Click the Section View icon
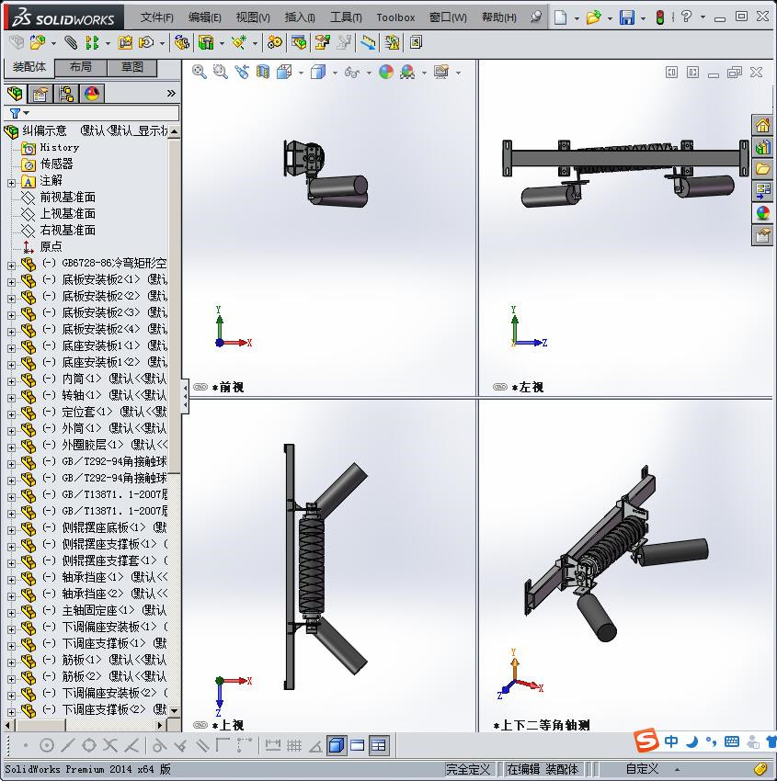The height and width of the screenshot is (781, 777). coord(263,73)
